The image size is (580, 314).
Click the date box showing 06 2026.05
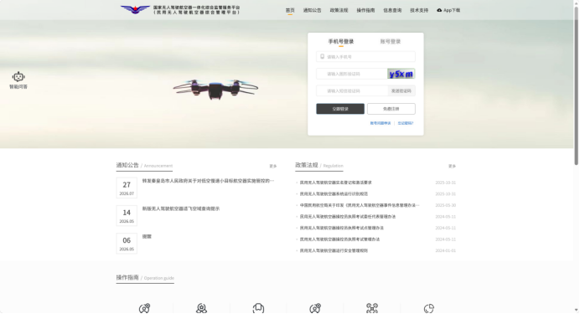pos(127,243)
